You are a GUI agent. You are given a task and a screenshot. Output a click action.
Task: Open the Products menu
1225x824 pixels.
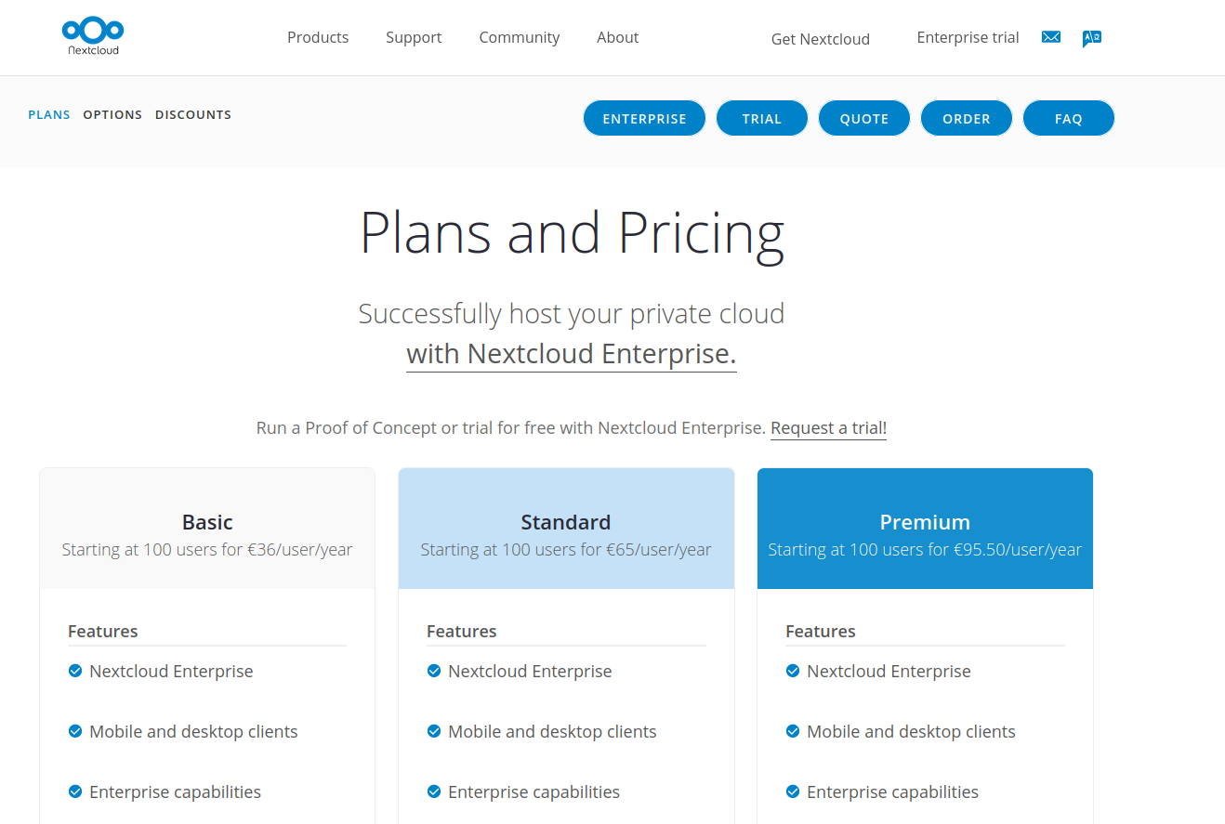pos(318,37)
